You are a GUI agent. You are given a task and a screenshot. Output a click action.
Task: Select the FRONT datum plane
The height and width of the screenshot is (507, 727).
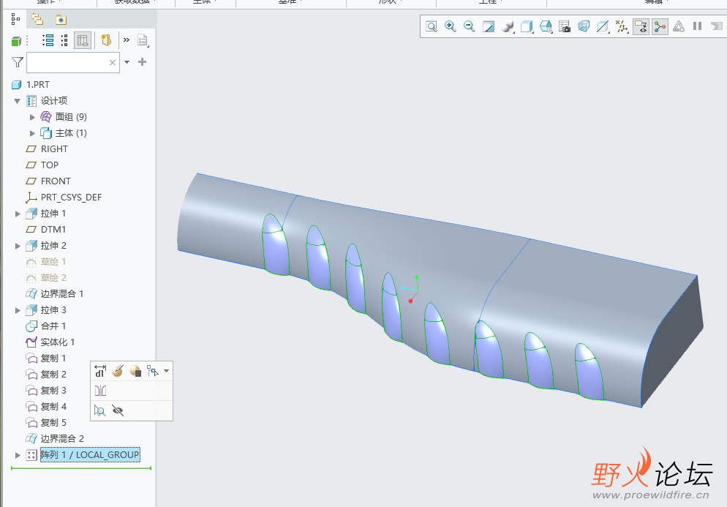(56, 181)
